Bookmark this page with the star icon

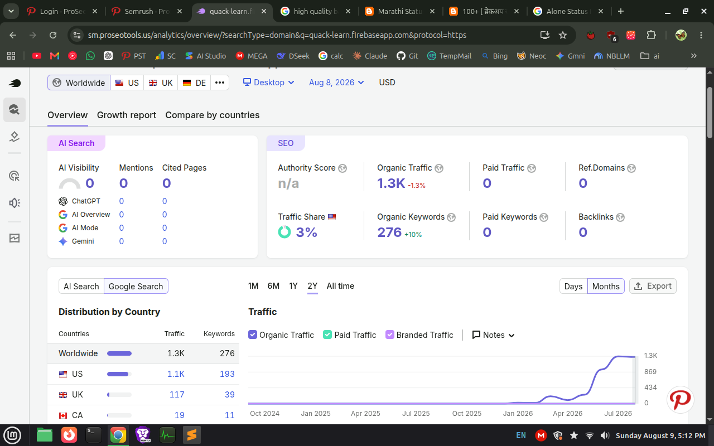(563, 35)
